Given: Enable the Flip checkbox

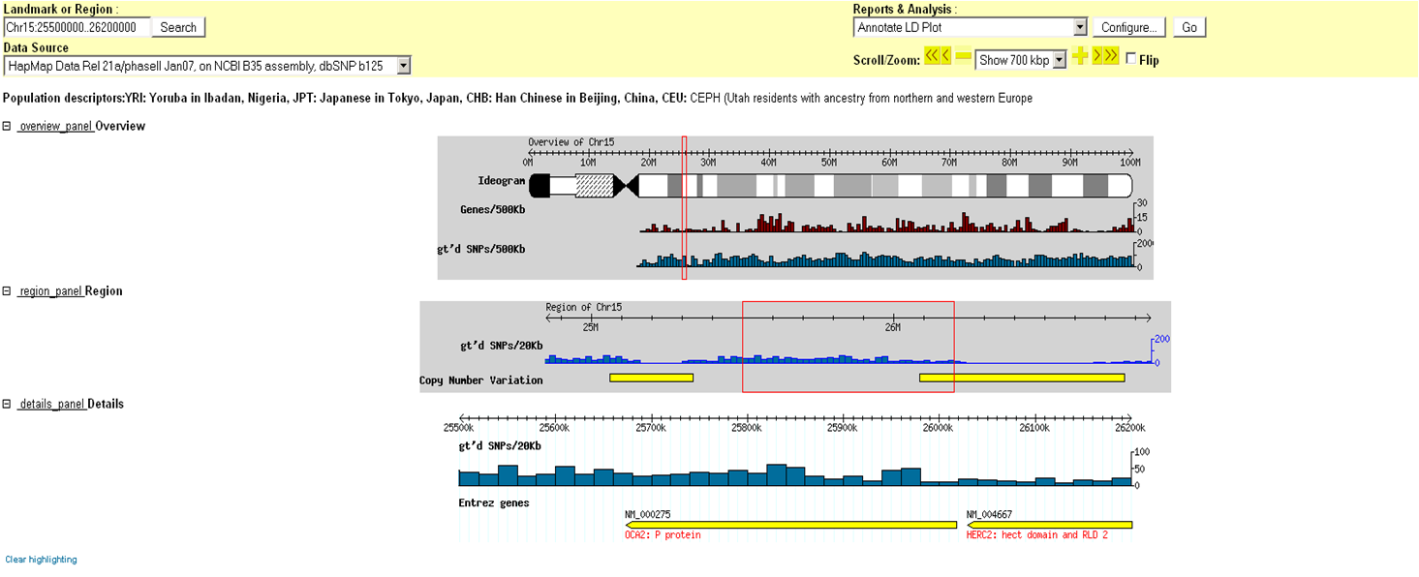Looking at the screenshot, I should click(x=1130, y=59).
